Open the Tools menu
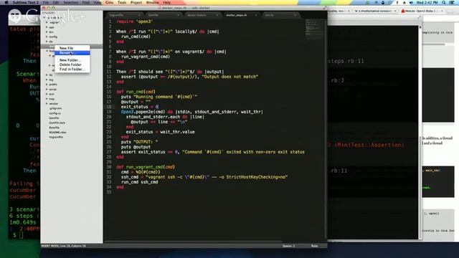Image resolution: width=459 pixels, height=258 pixels. coord(122,2)
